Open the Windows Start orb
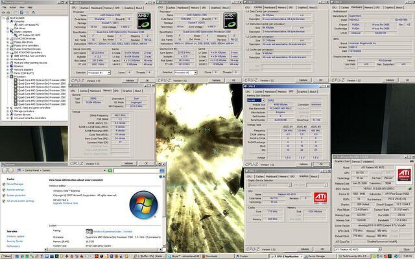 [x=5, y=255]
